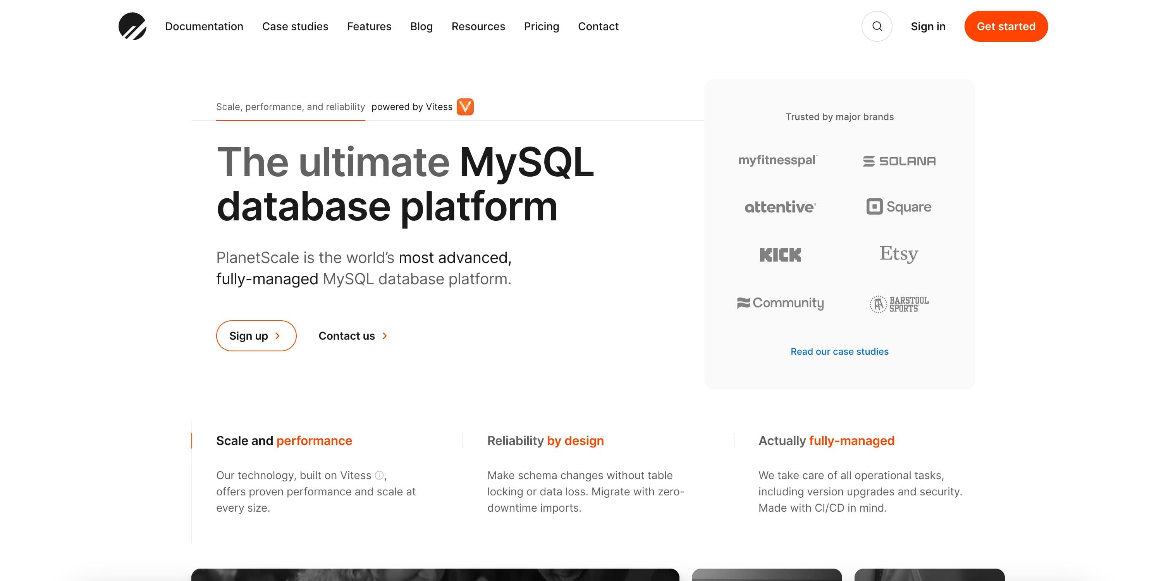Open Read our case studies link
Image resolution: width=1166 pixels, height=581 pixels.
point(839,352)
